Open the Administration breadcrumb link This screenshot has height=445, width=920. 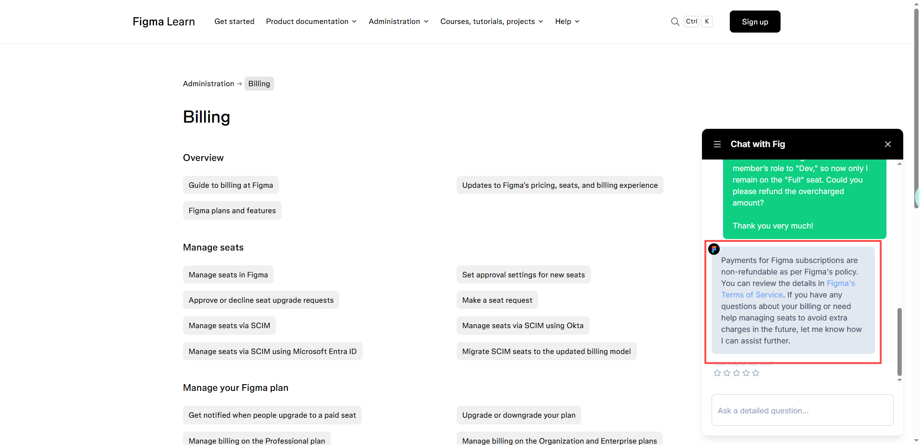[208, 84]
